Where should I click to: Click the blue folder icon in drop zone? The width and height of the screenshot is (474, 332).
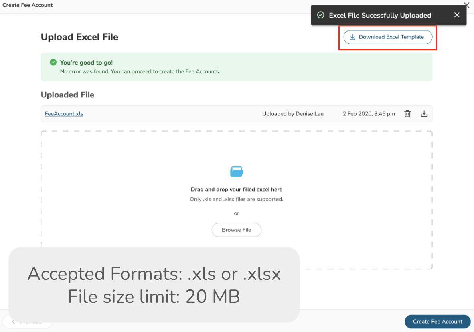237,172
